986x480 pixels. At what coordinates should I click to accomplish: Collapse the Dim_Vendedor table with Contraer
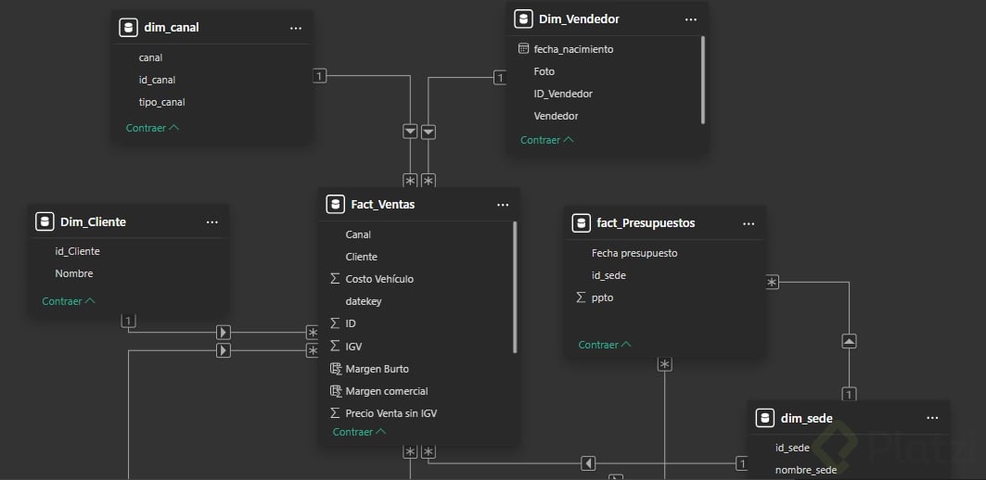[546, 140]
